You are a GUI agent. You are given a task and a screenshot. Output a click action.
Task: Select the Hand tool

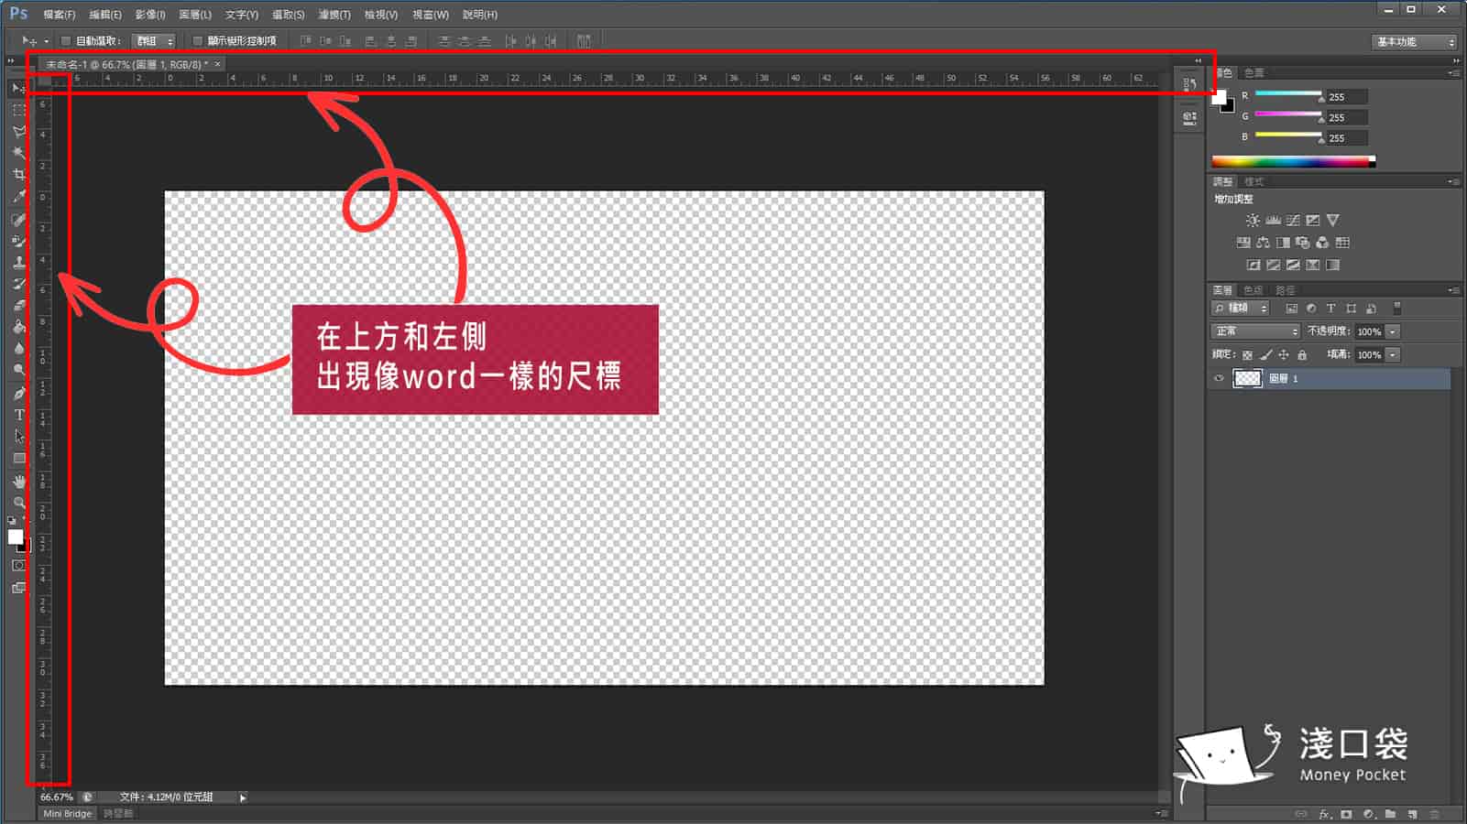pyautogui.click(x=18, y=482)
